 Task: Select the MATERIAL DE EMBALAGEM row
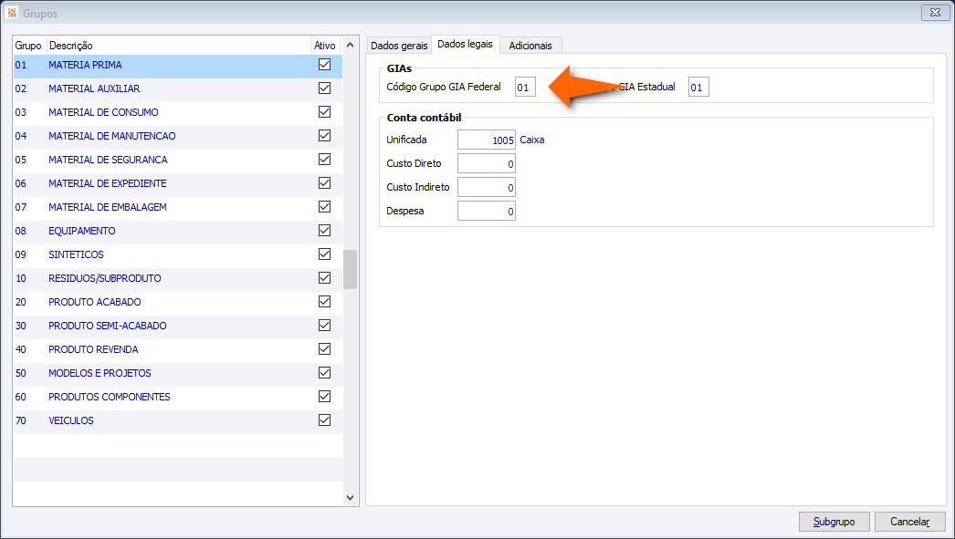[178, 207]
